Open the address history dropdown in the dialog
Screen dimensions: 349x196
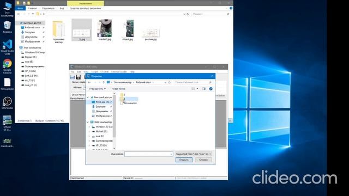[x=165, y=82]
